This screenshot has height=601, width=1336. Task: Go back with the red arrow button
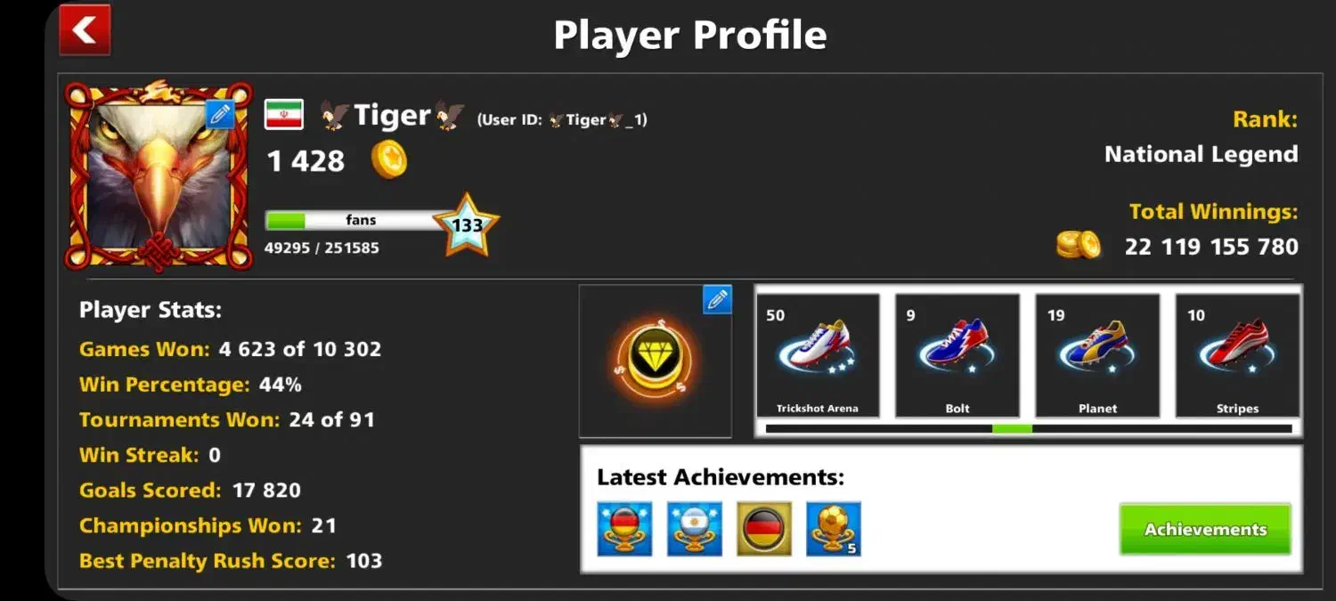tap(85, 29)
